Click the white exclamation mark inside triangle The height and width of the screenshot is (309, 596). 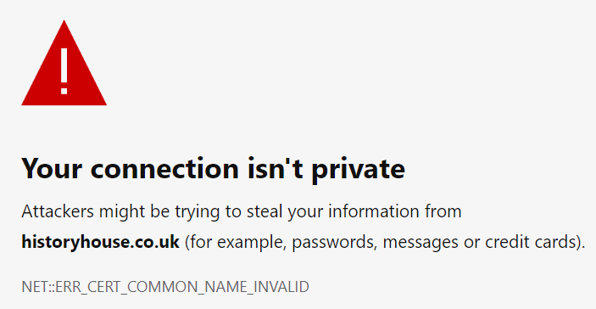(64, 71)
